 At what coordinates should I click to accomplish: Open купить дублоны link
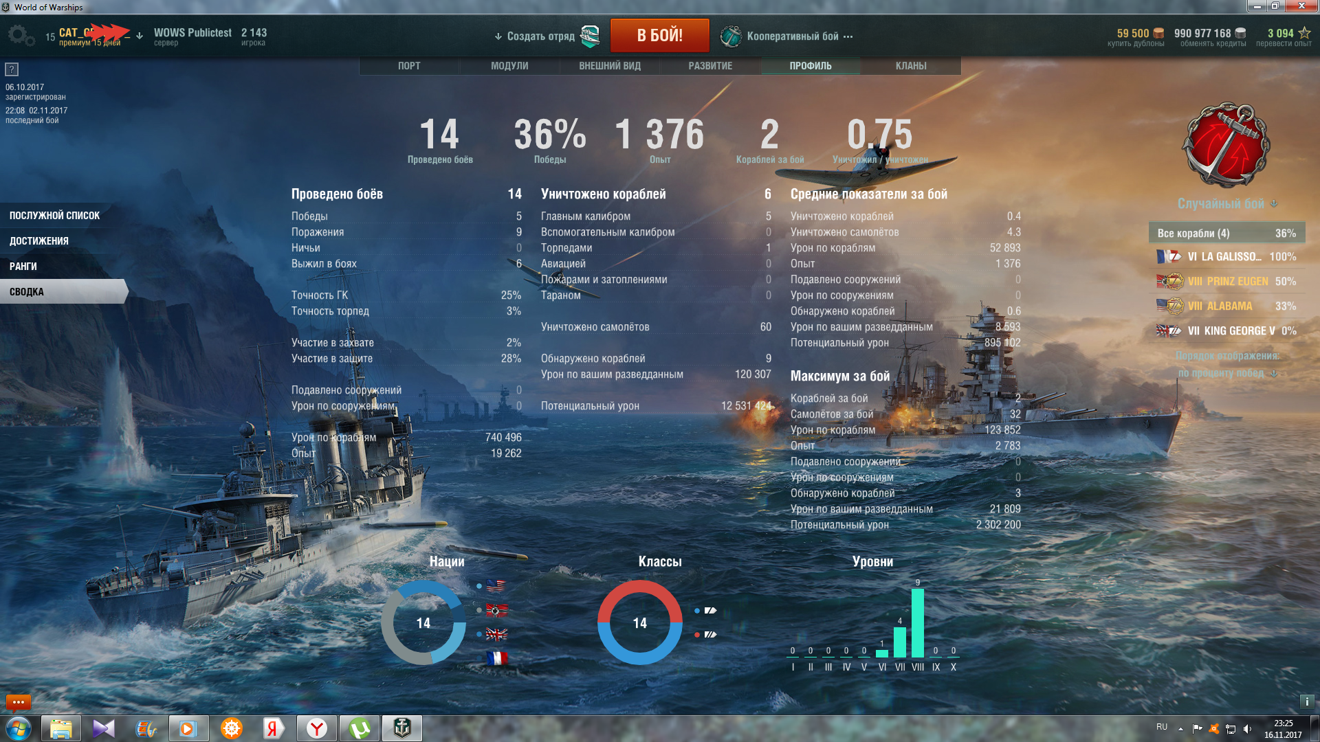(x=1136, y=44)
